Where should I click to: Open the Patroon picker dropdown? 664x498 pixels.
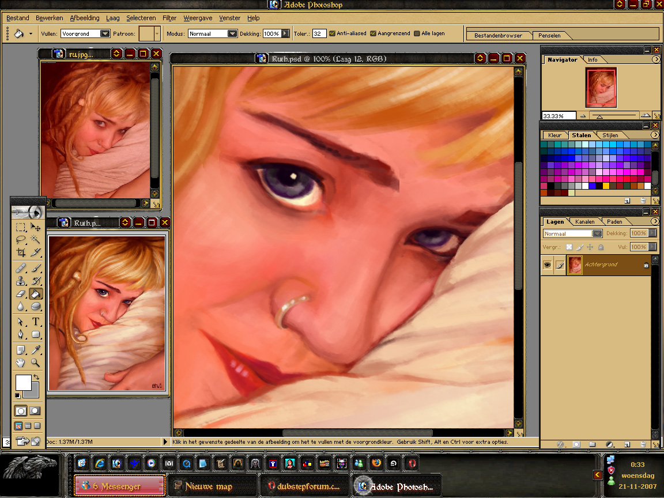pyautogui.click(x=157, y=33)
